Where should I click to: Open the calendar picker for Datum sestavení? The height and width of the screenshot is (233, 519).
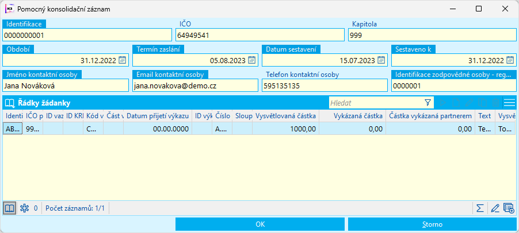tap(381, 60)
